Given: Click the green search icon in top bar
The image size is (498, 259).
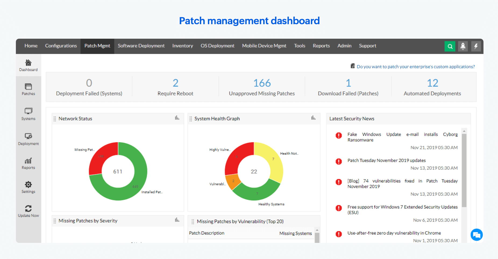Looking at the screenshot, I should [x=450, y=46].
